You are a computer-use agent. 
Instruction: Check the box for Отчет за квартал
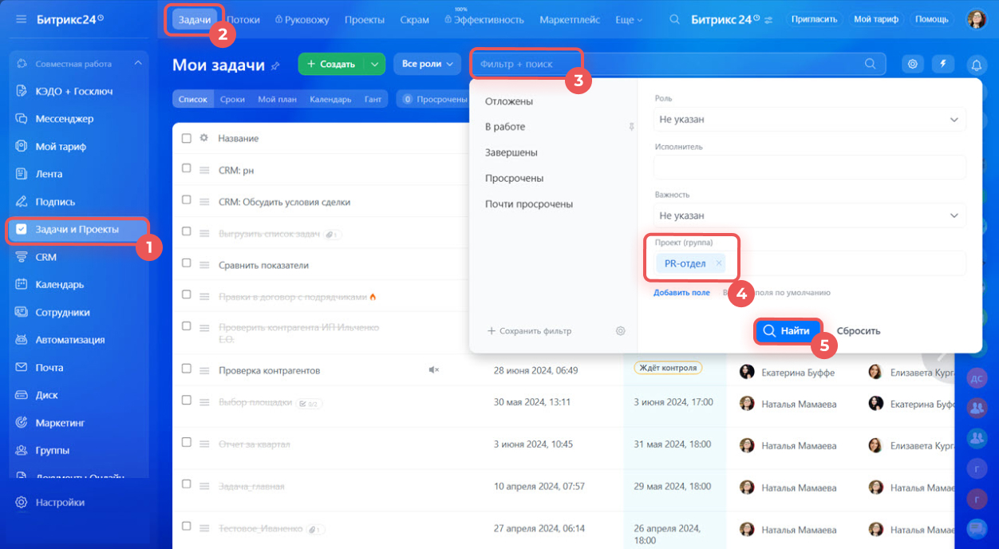[x=187, y=443]
